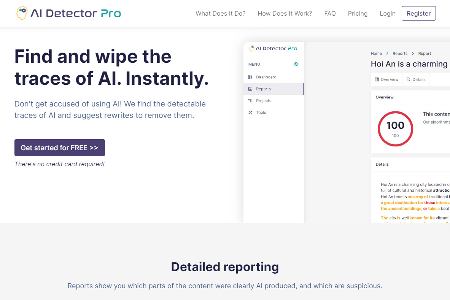Screen dimensions: 450x300
Task: Click Get started for FREE button
Action: pyautogui.click(x=59, y=148)
